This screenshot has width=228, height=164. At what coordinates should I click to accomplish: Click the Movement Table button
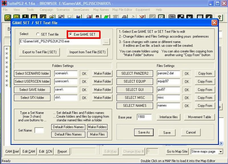[199, 117]
